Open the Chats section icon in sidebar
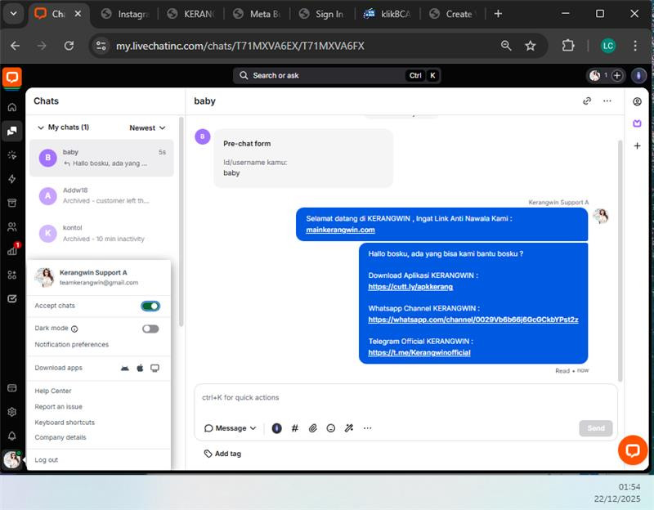The image size is (654, 510). pos(12,131)
